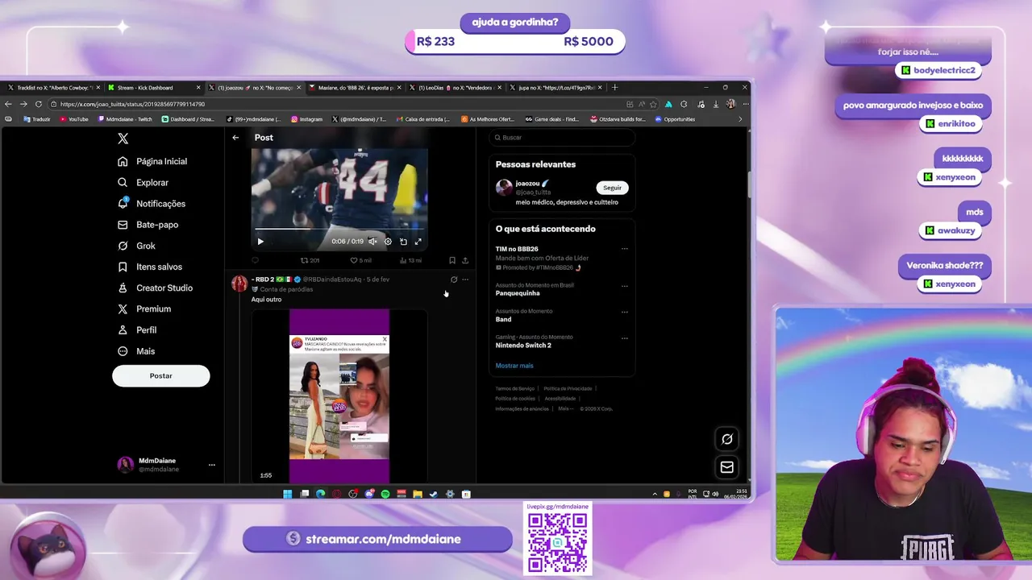
Task: Go back using the Post back arrow
Action: point(235,138)
